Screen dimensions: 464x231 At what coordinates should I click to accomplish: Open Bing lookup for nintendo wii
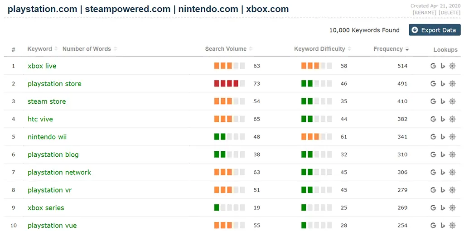(x=443, y=137)
